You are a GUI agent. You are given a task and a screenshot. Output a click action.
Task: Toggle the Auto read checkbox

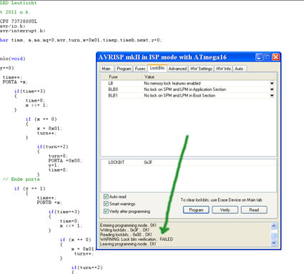tap(106, 197)
